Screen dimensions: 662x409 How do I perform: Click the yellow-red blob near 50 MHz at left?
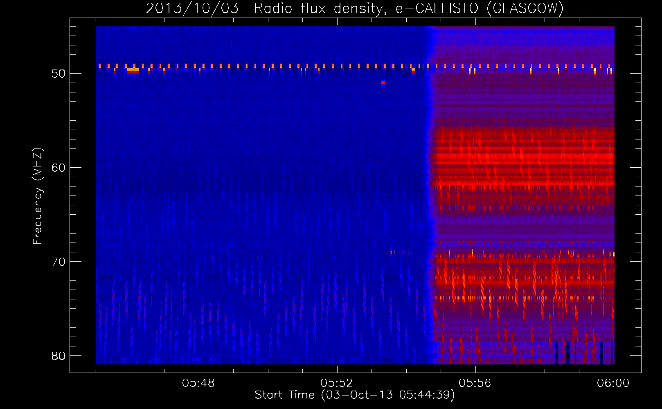tap(133, 71)
